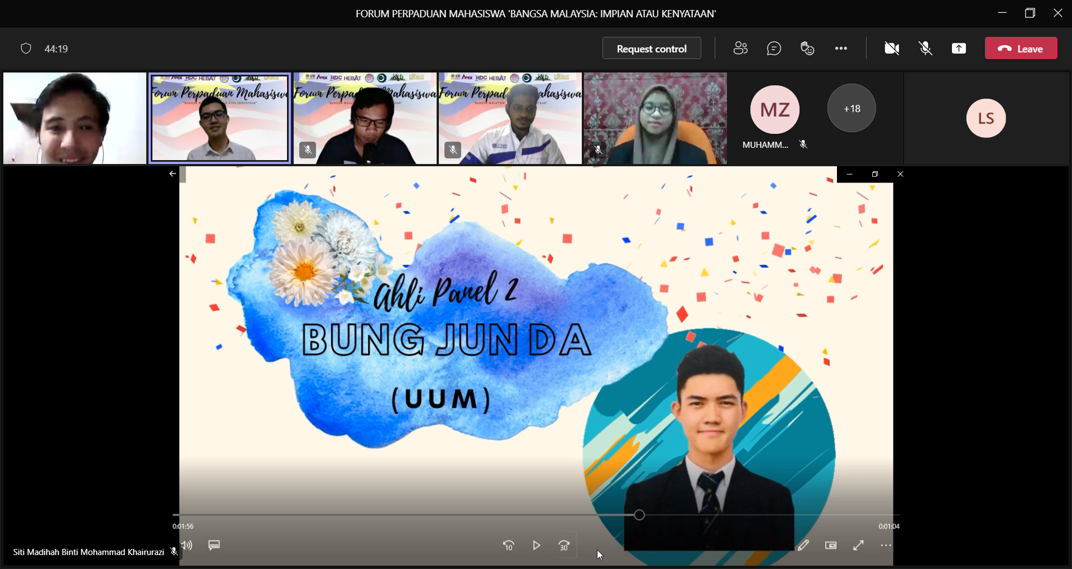Screen dimensions: 1072x569
Task: Open more options in the video player
Action: coord(886,545)
